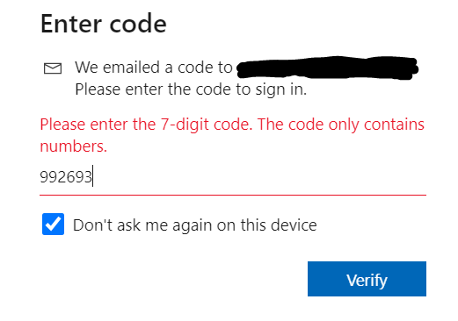Image resolution: width=458 pixels, height=321 pixels.
Task: Untick the blue checkmark box
Action: [x=53, y=224]
